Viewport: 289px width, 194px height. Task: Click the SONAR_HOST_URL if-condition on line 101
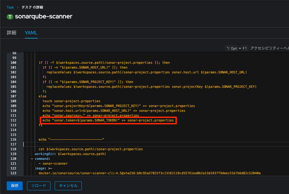pos(85,67)
